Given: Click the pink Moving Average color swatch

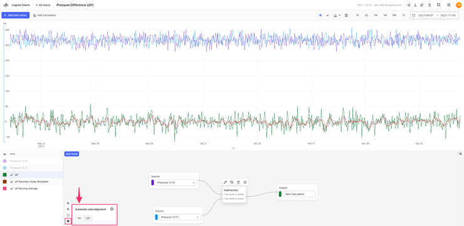Looking at the screenshot, I should pyautogui.click(x=5, y=188).
